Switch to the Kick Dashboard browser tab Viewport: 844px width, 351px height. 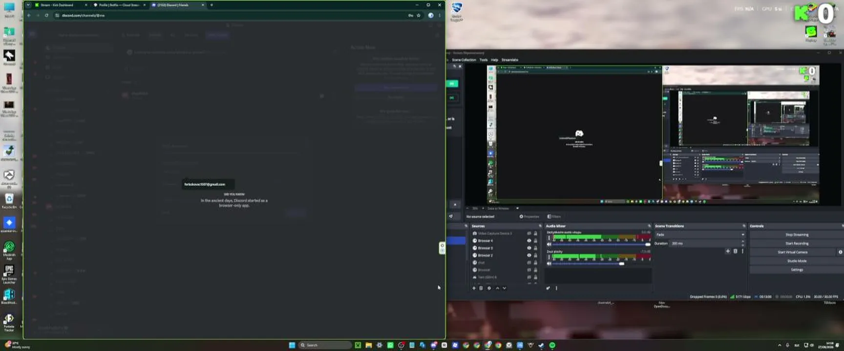point(60,5)
